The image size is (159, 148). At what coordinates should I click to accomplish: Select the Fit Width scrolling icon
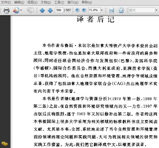[x=112, y=10]
